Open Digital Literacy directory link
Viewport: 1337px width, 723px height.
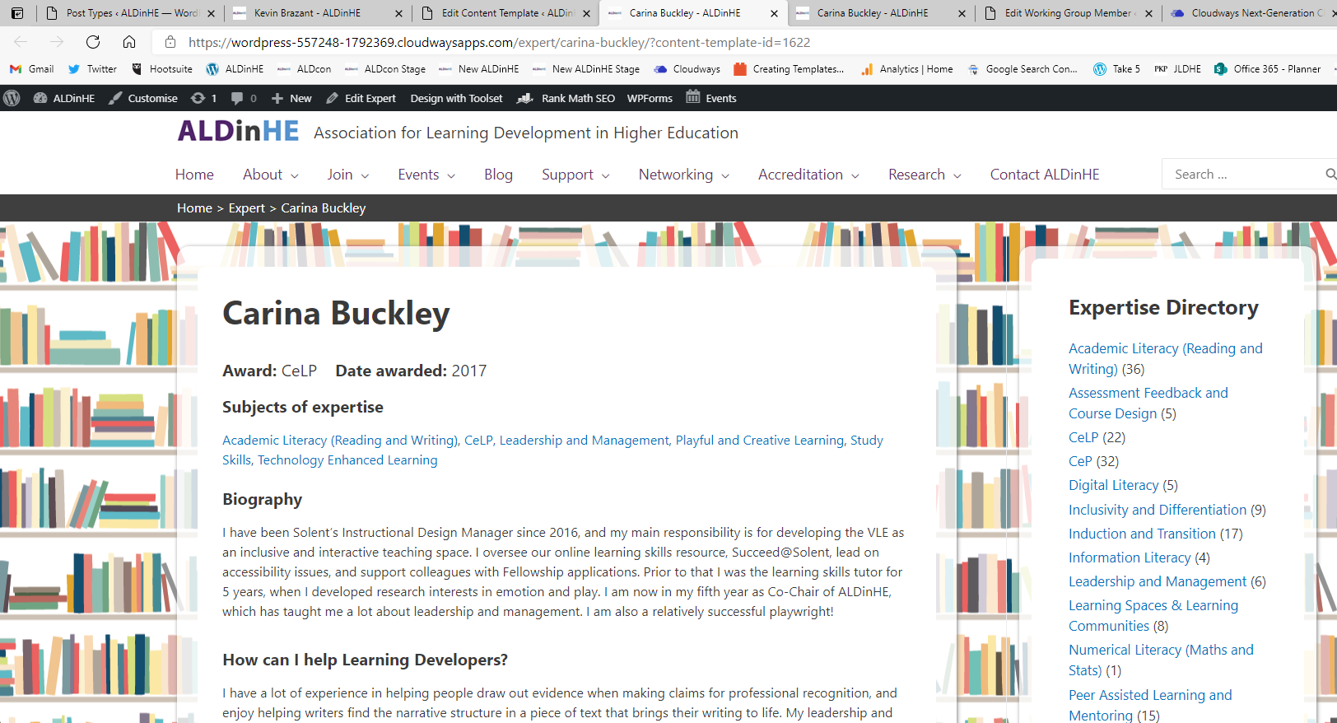(1113, 486)
